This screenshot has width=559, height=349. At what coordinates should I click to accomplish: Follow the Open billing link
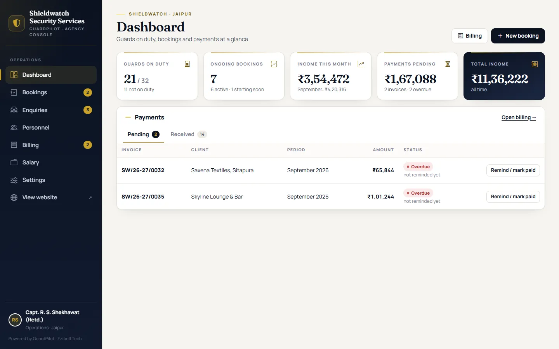coord(519,117)
